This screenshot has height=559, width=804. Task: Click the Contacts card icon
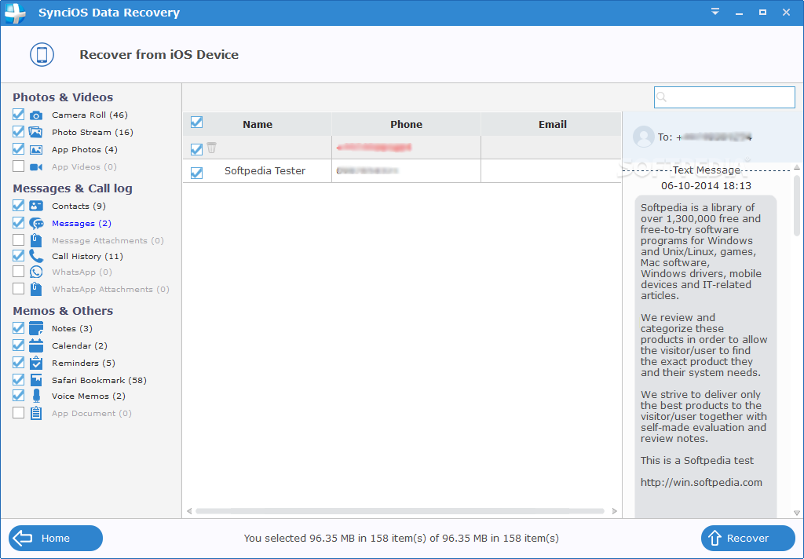tap(36, 206)
